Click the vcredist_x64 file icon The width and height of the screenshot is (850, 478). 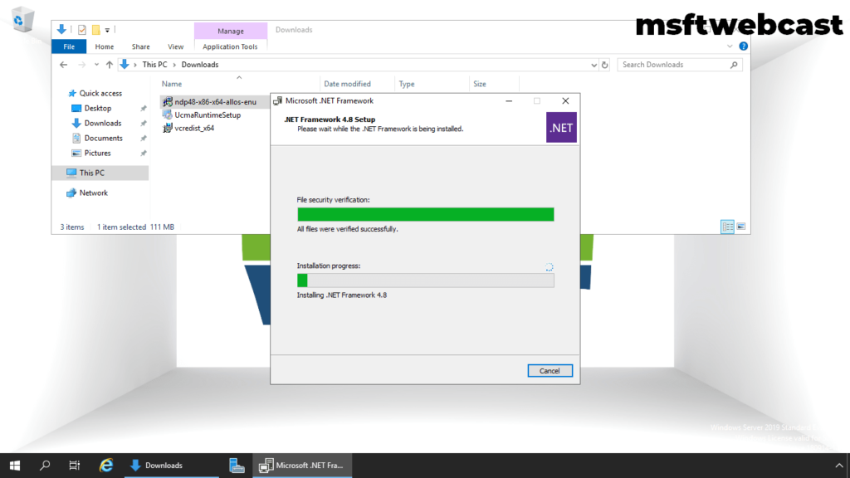click(168, 128)
